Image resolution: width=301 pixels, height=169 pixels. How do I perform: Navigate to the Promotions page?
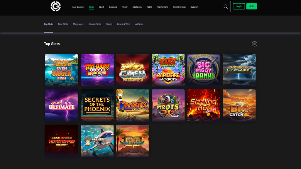pos(162,7)
